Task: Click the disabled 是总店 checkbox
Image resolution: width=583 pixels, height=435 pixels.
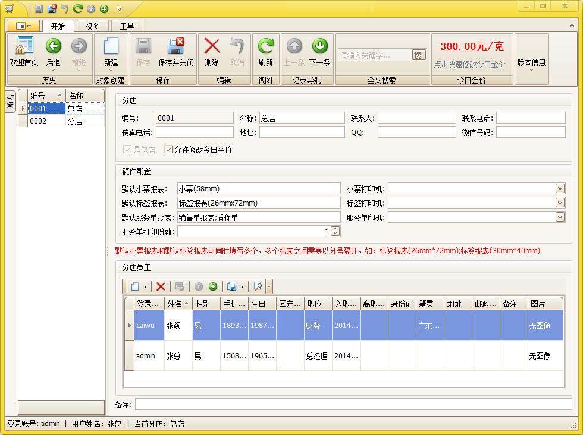Action: (127, 149)
